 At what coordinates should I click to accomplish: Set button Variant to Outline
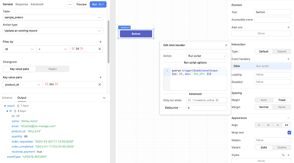pyautogui.click(x=282, y=147)
